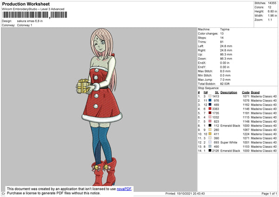Select the cream swatch with 280 stitches
This screenshot has width=279, height=197.
click(210, 130)
